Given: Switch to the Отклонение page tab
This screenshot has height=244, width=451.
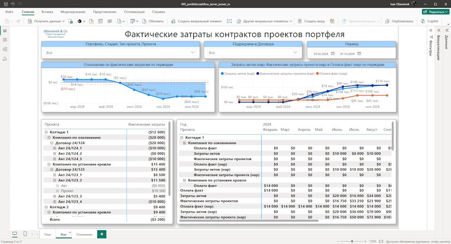Looking at the screenshot, I should click(x=85, y=235).
